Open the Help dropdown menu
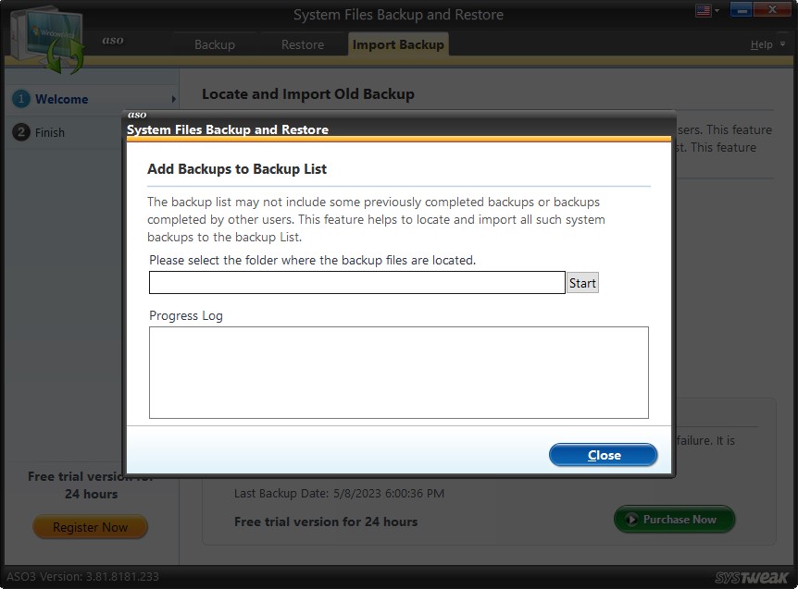This screenshot has height=589, width=798. pos(763,43)
